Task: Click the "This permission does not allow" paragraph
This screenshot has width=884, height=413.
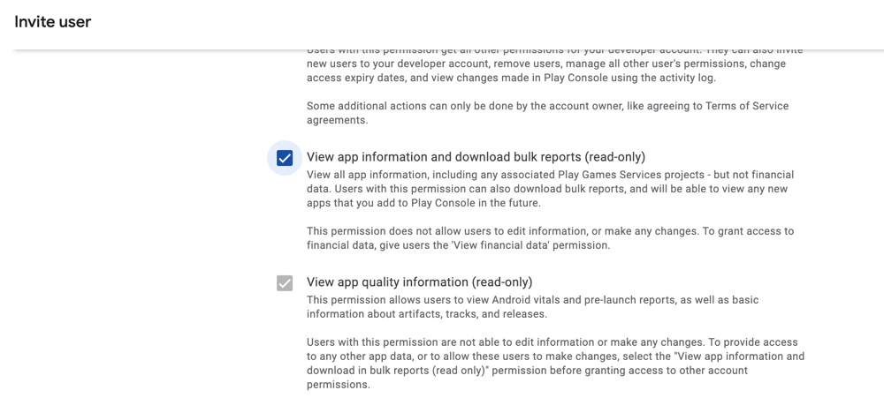Action: point(550,238)
